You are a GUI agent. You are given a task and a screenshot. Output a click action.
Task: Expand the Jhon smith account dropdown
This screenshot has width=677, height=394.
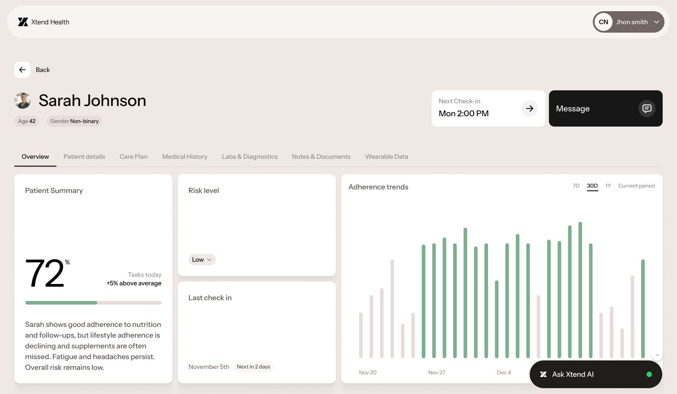pos(656,21)
